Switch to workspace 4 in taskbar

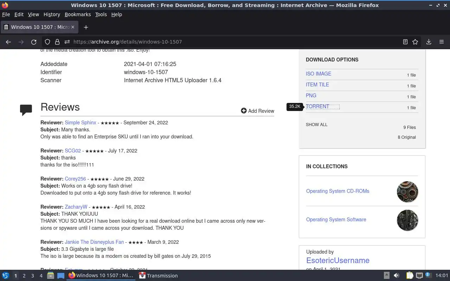(41, 276)
